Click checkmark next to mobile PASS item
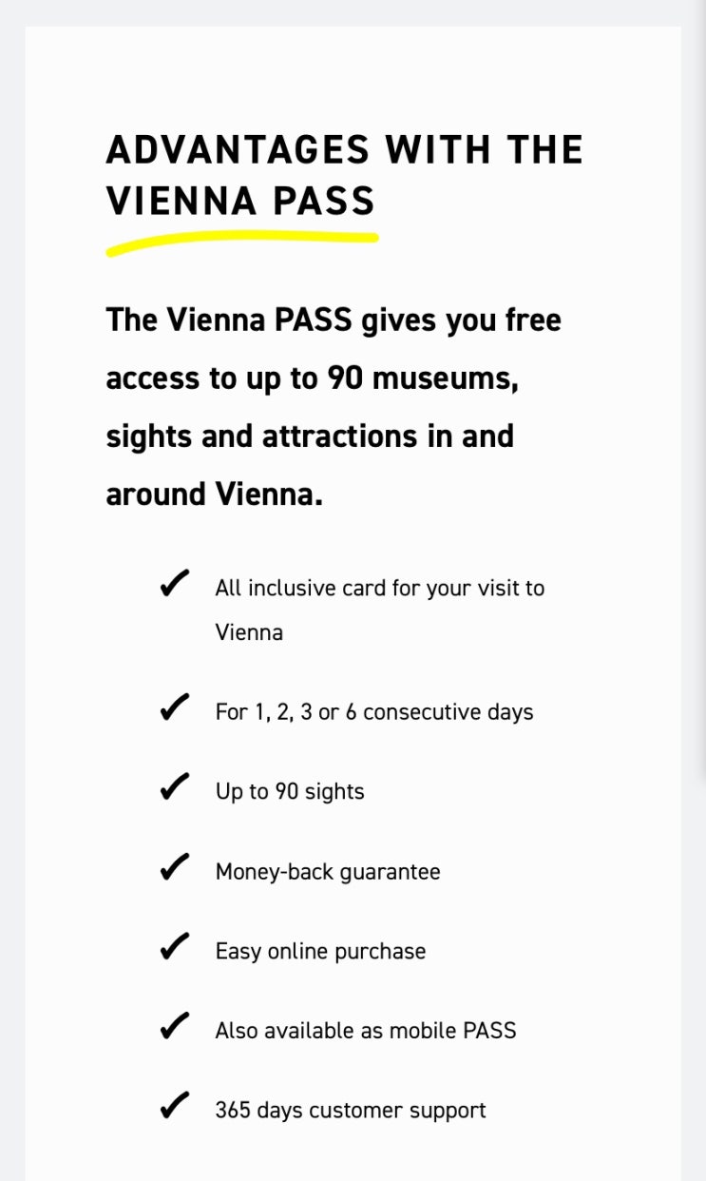706x1181 pixels. coord(175,1027)
